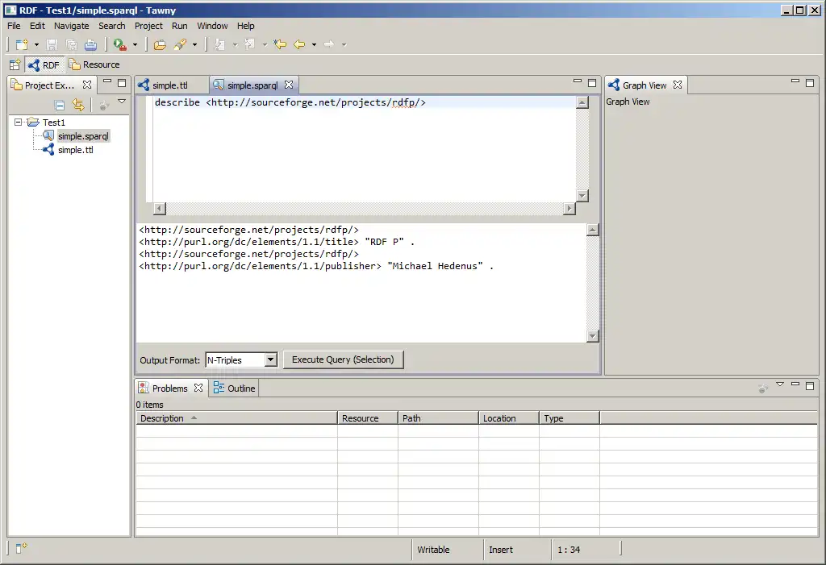
Task: Click the fast view icon in status bar
Action: coord(21,549)
